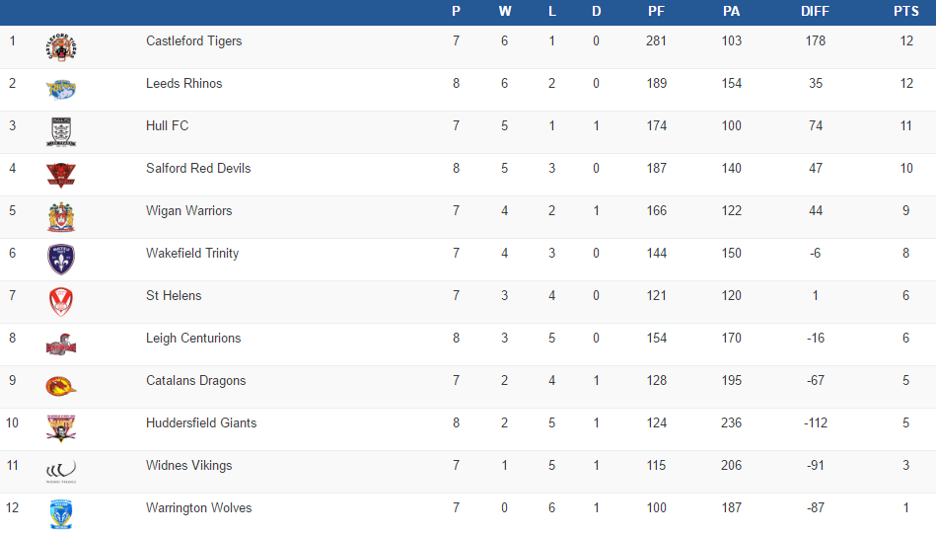Click the Warrington Wolves badge

[x=61, y=514]
